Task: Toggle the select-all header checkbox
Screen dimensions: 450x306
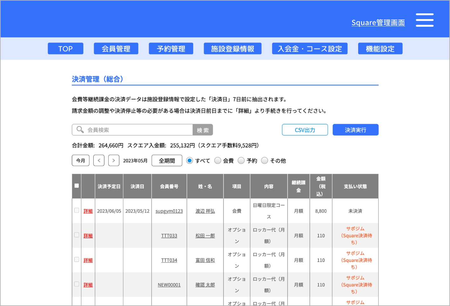Action: tap(77, 186)
